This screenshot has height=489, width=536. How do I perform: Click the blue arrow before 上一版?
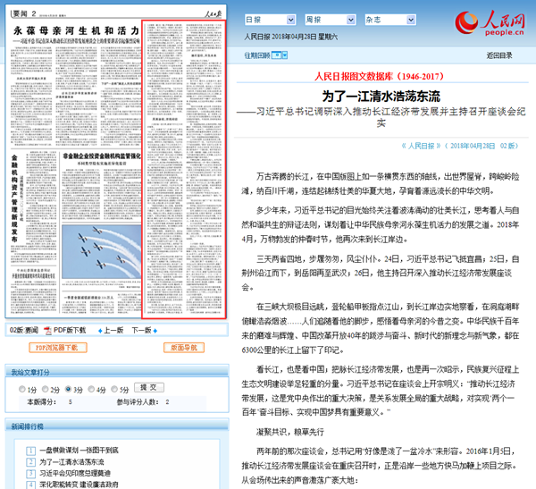pyautogui.click(x=100, y=331)
